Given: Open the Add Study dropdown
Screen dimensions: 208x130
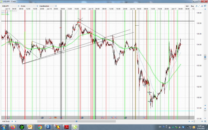Looking at the screenshot, I should coord(7,121).
